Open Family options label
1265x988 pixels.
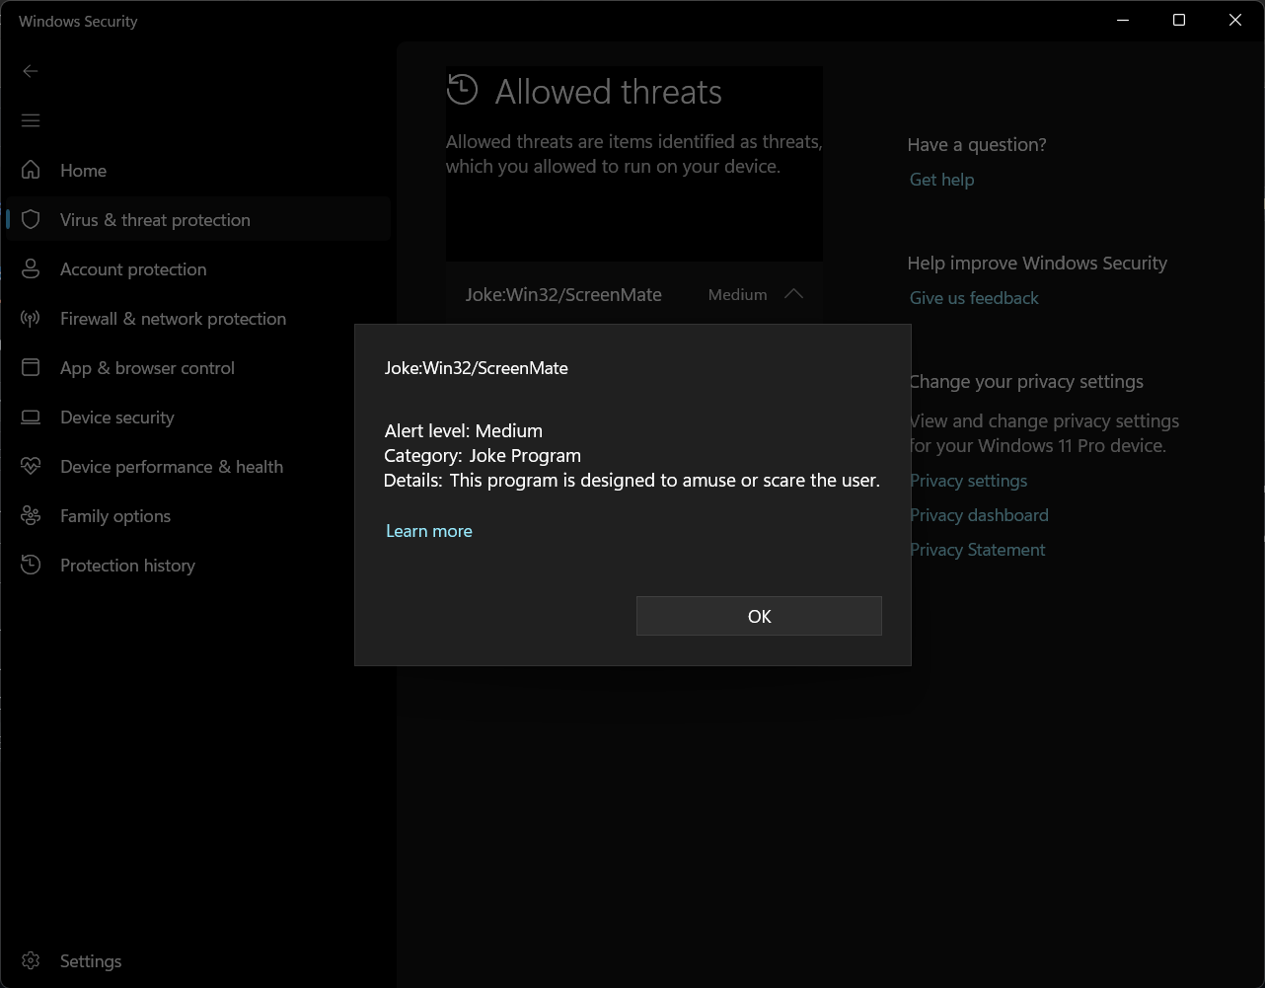[x=115, y=516]
